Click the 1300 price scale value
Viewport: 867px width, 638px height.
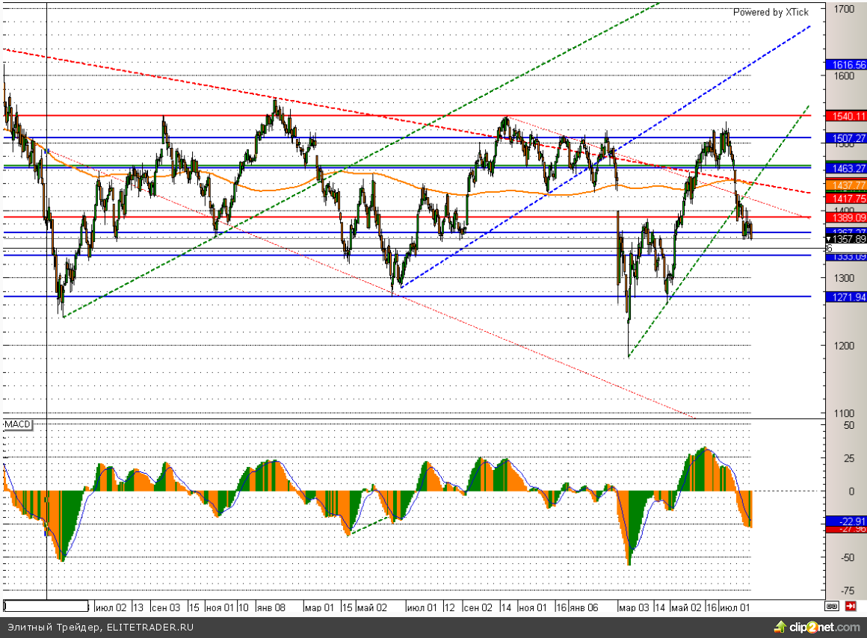[x=845, y=279]
